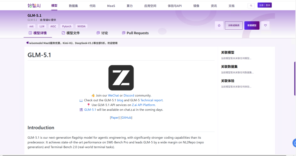Select the mit license tag
Image resolution: width=296 pixels, height=156 pixels.
tap(31, 26)
